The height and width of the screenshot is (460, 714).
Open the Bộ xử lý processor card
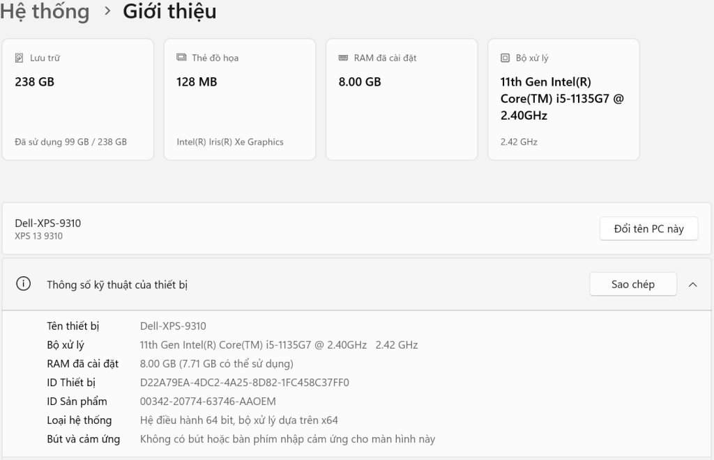coord(563,100)
